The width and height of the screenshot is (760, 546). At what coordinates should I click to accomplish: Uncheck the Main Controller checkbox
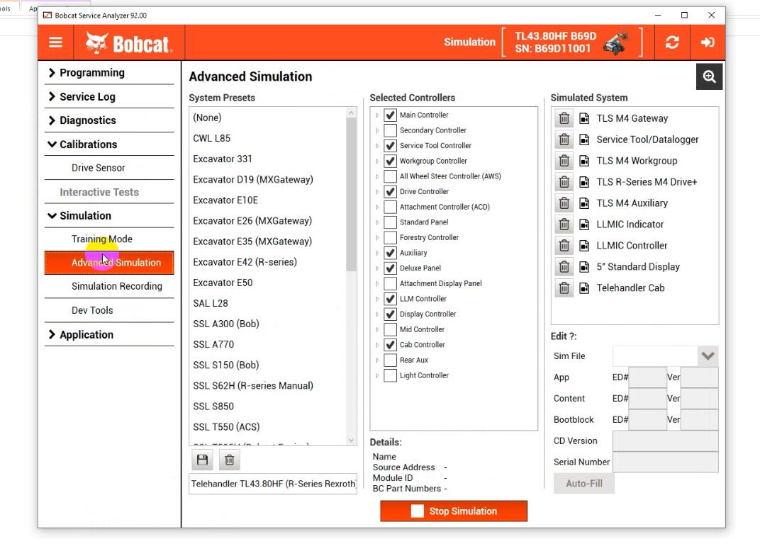(390, 115)
